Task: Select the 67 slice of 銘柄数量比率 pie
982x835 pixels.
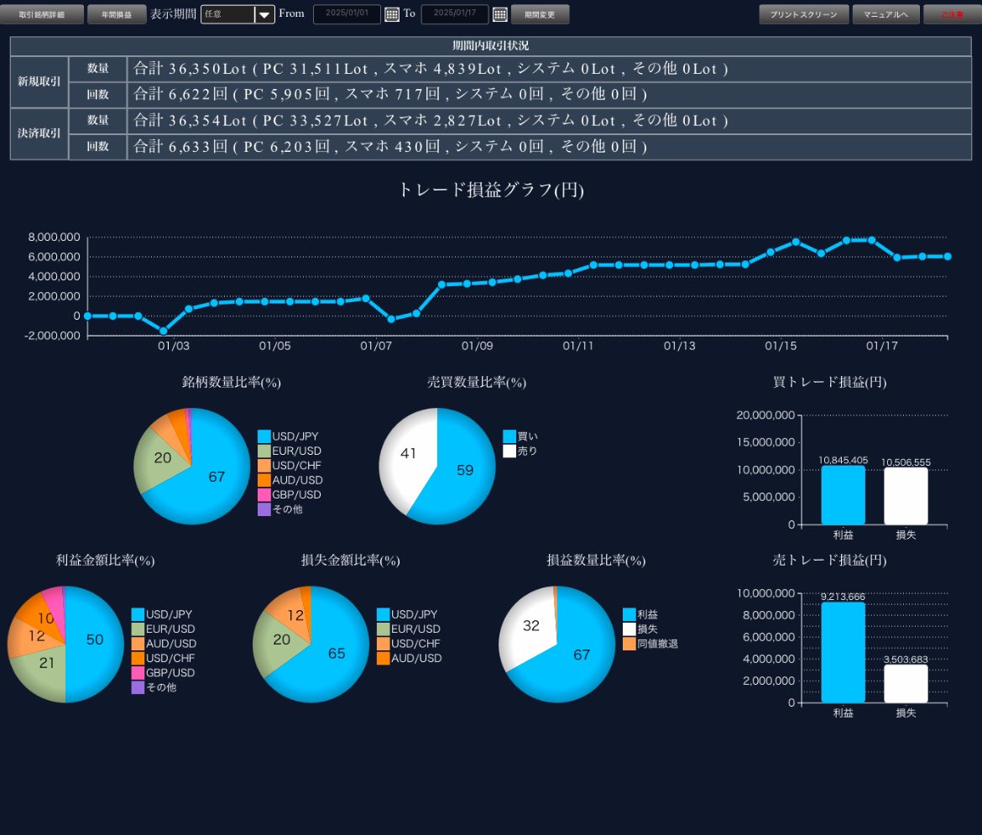Action: [216, 479]
